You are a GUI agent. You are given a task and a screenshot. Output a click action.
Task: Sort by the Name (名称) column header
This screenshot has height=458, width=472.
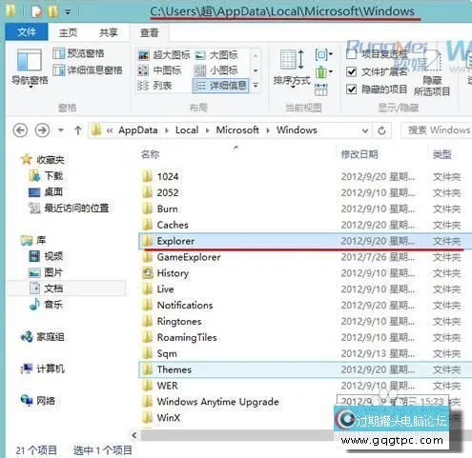click(151, 154)
